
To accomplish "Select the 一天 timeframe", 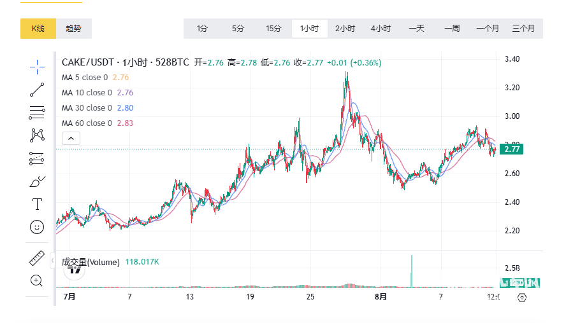I will (416, 29).
